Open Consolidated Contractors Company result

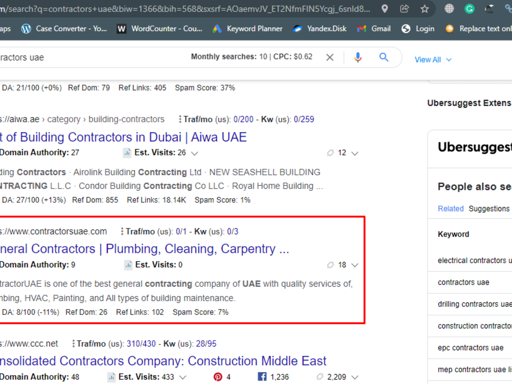click(163, 361)
